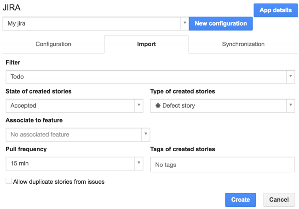Image resolution: width=299 pixels, height=209 pixels.
Task: Click the arrow next to Defect story
Action: click(x=290, y=105)
